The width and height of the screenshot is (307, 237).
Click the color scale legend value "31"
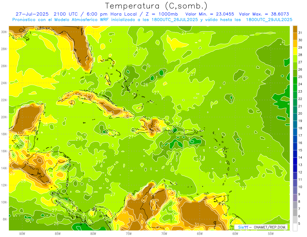click(x=300, y=33)
